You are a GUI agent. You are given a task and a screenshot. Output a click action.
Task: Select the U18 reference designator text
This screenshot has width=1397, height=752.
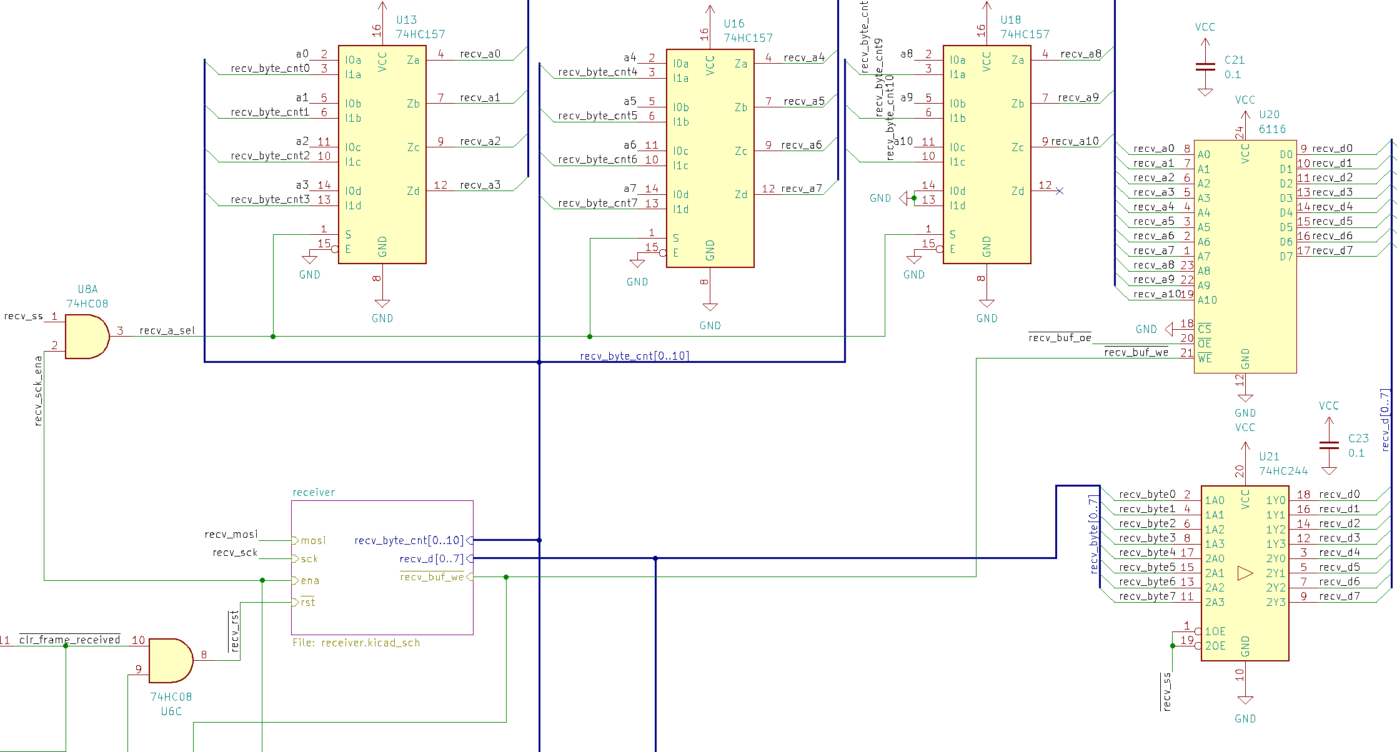click(1010, 20)
